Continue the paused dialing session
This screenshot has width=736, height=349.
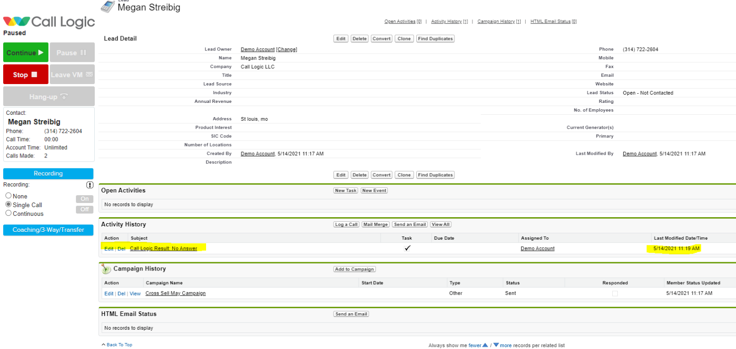point(26,52)
